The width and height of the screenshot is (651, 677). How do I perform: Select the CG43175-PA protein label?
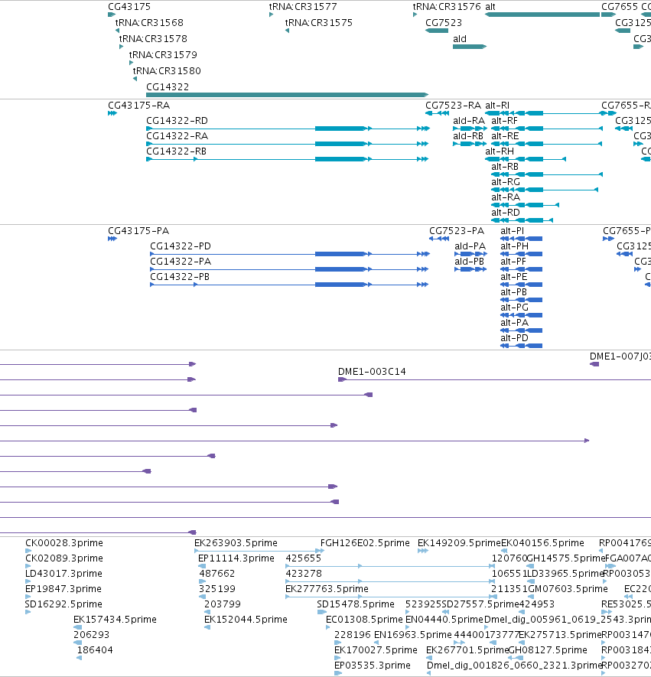point(138,231)
